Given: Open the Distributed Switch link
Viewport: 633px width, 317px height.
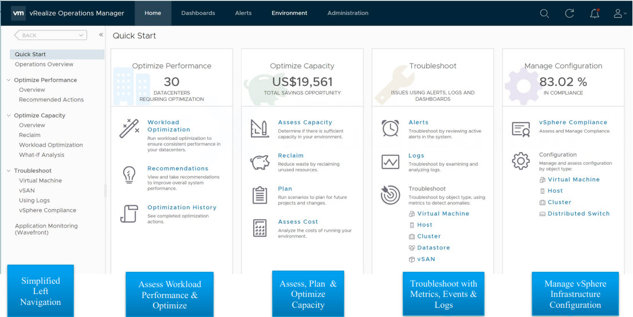Looking at the screenshot, I should pyautogui.click(x=579, y=214).
